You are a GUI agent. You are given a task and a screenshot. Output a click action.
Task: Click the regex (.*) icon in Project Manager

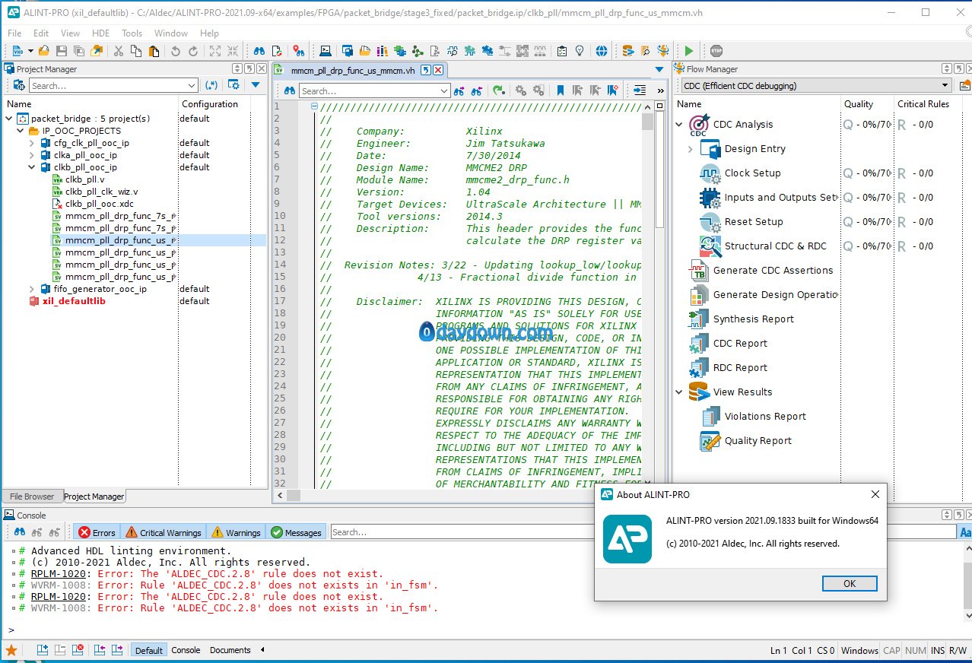pos(211,85)
